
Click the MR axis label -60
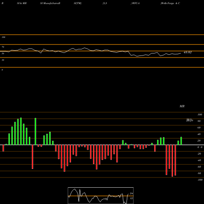coord(199,167)
